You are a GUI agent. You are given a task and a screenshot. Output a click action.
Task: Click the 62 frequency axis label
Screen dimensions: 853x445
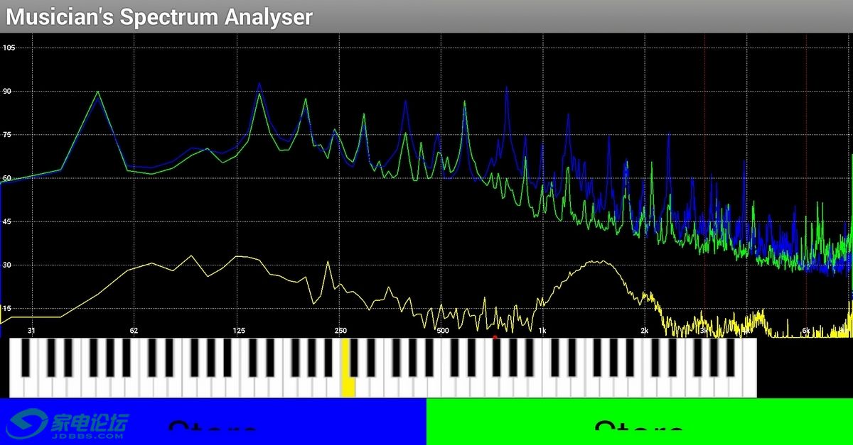(x=134, y=331)
